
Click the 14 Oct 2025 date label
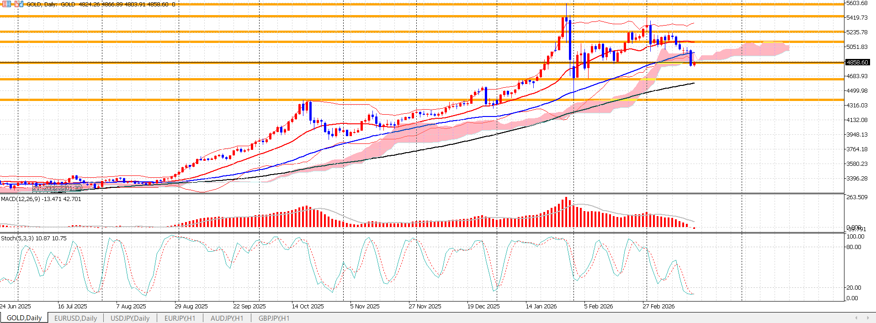308,307
